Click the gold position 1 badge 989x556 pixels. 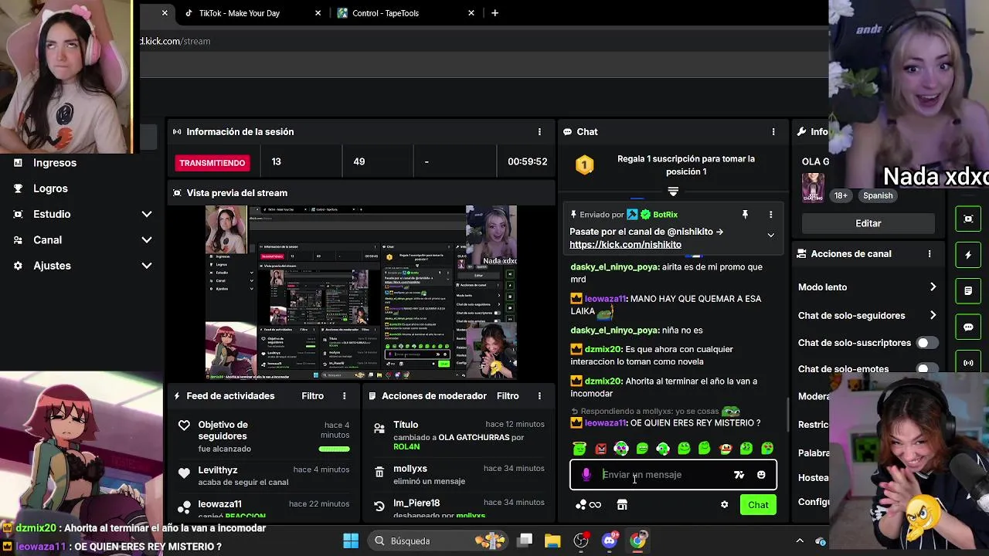click(x=585, y=164)
